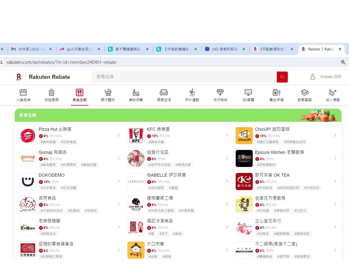Click the #美味炸雞 tag under KFC
The width and height of the screenshot is (349, 264).
[156, 142]
